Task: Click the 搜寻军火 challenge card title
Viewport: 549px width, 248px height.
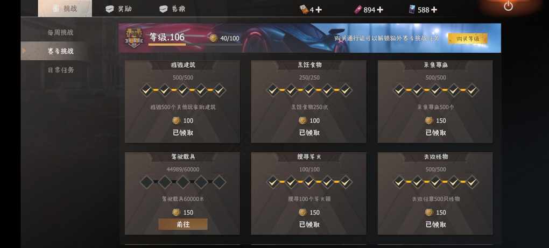Action: 309,157
